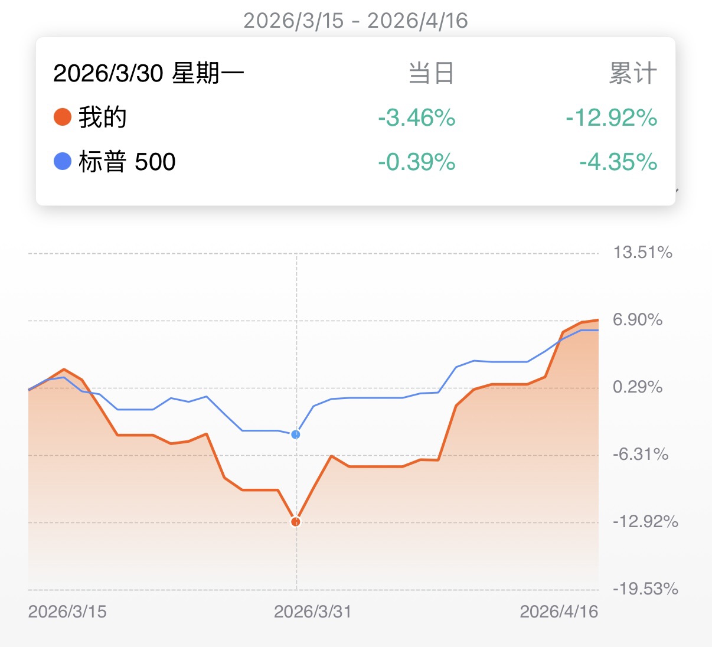Image resolution: width=712 pixels, height=647 pixels.
Task: Click the -3.46% daily return value
Action: click(x=417, y=117)
